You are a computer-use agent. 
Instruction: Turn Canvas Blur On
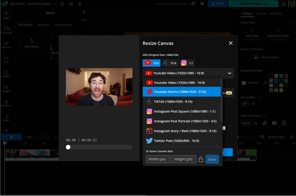point(253,104)
